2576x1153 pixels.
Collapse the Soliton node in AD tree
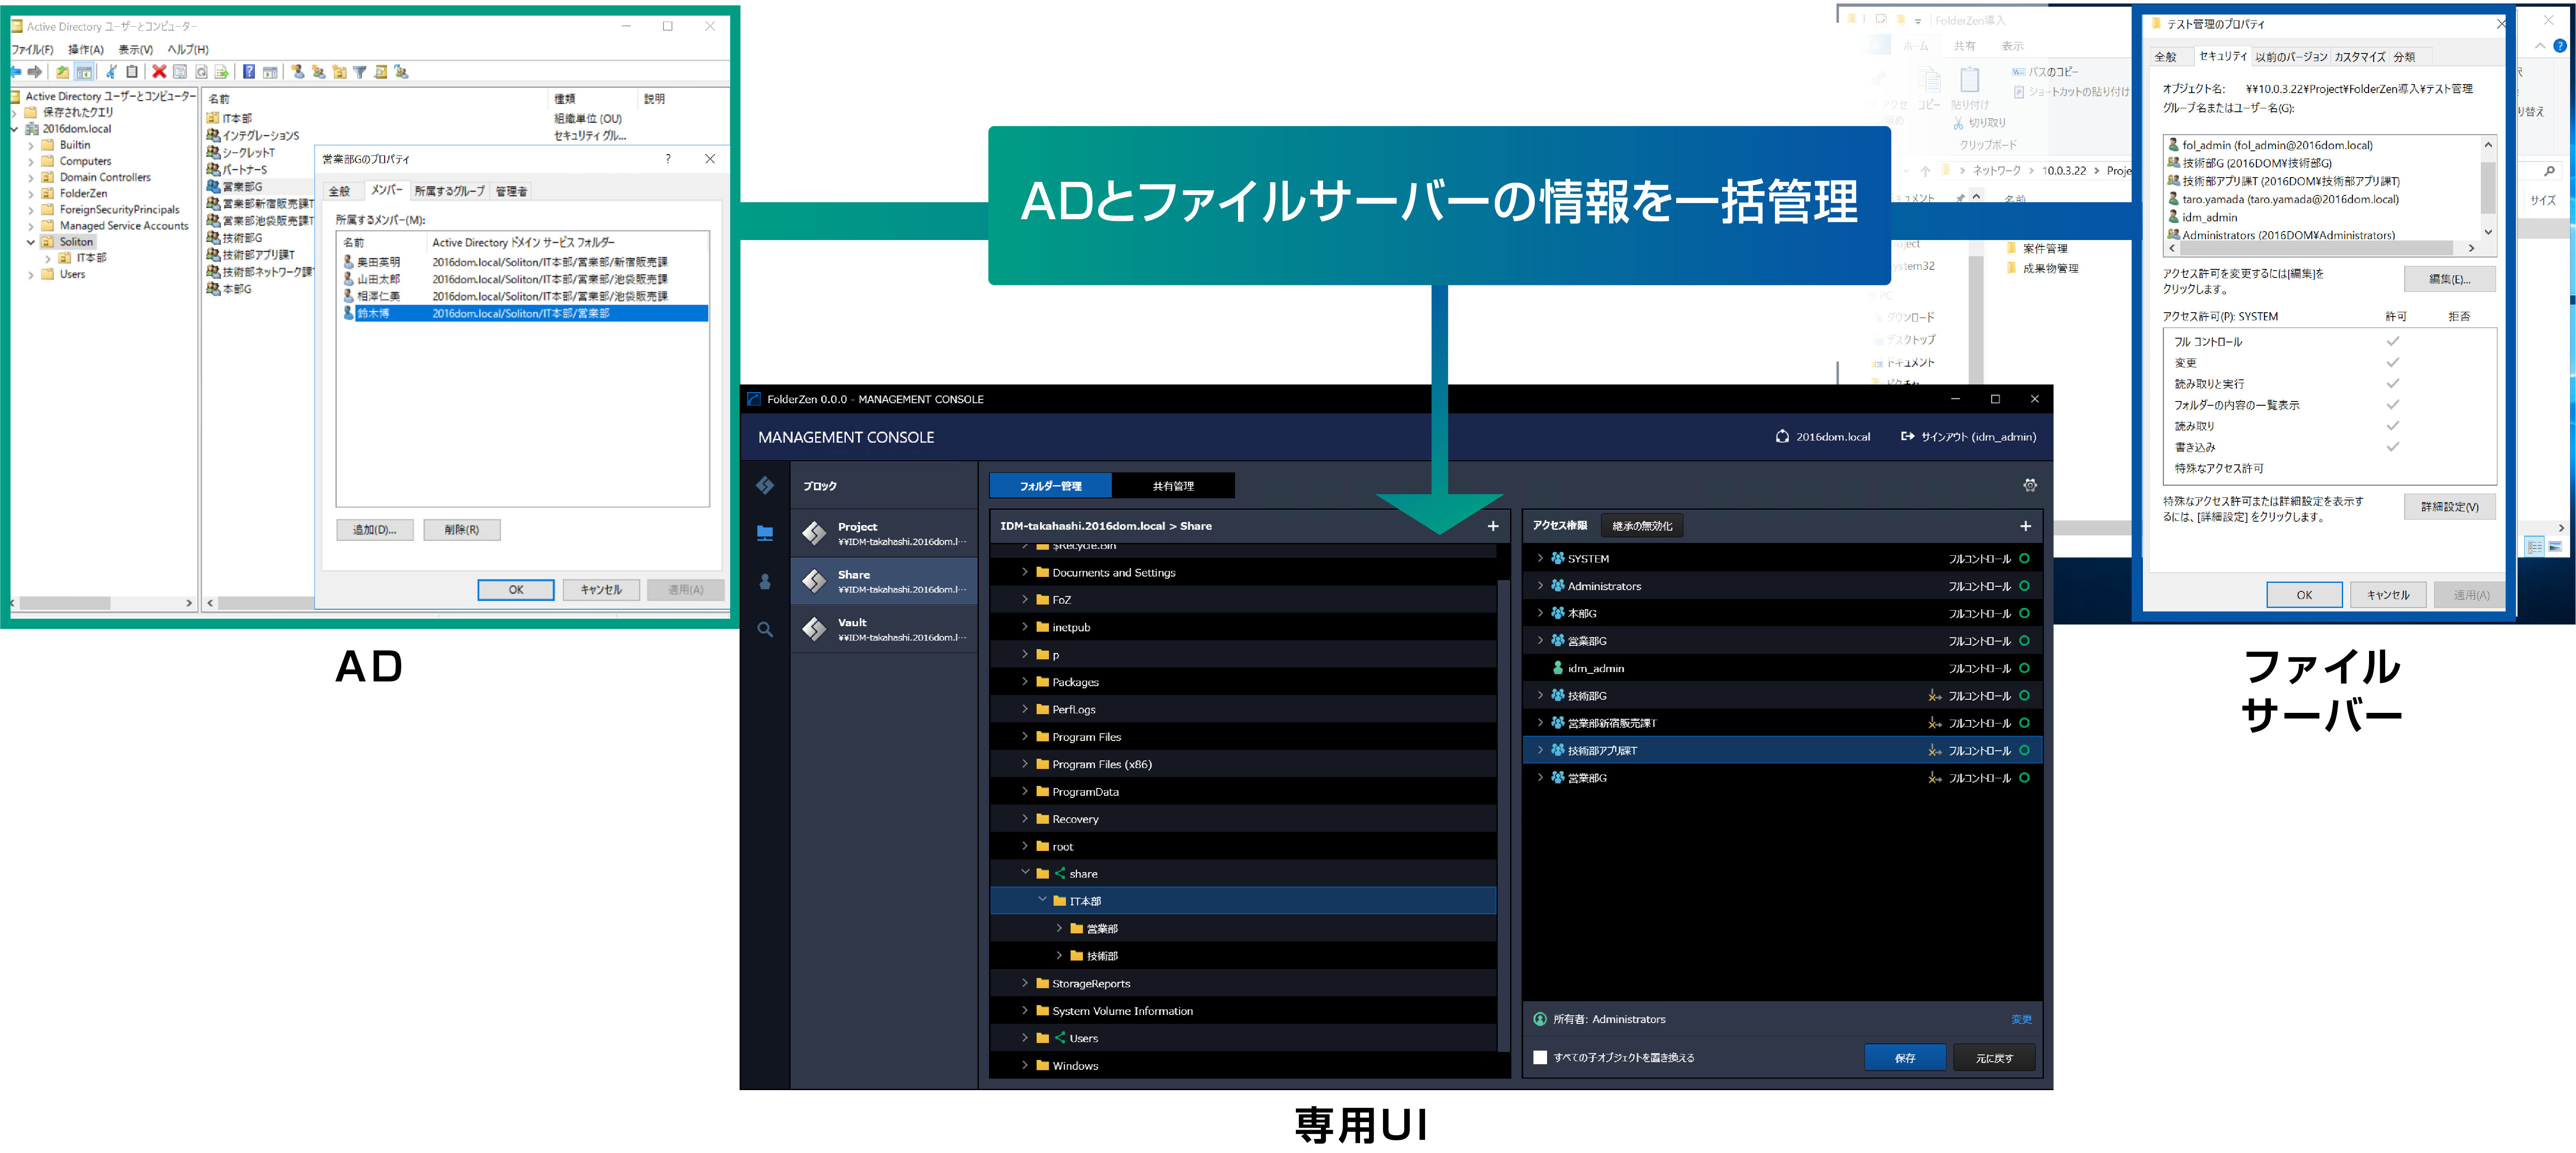point(31,242)
